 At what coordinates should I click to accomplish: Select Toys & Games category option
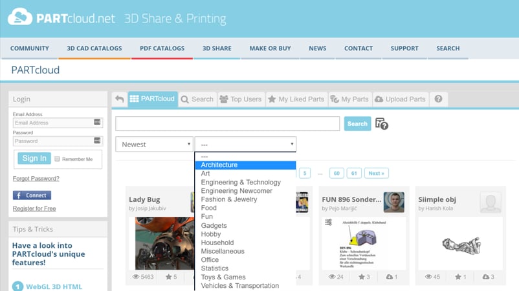[x=245, y=277]
